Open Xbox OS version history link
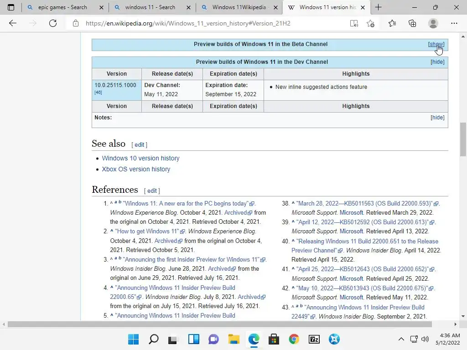 pyautogui.click(x=136, y=170)
